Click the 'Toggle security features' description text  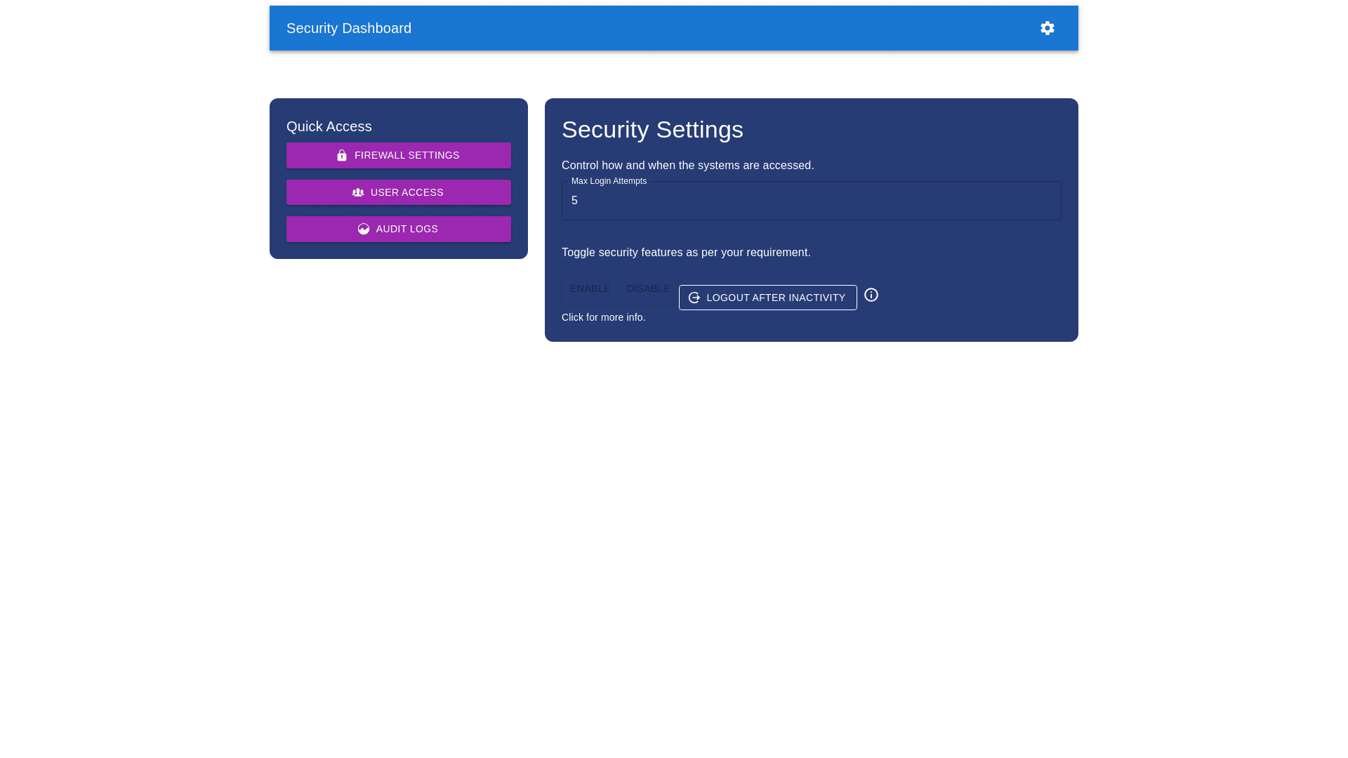point(686,253)
